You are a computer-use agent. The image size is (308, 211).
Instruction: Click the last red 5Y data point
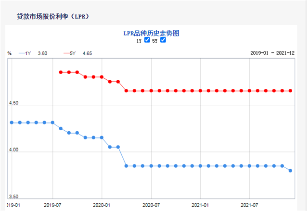tap(290, 90)
